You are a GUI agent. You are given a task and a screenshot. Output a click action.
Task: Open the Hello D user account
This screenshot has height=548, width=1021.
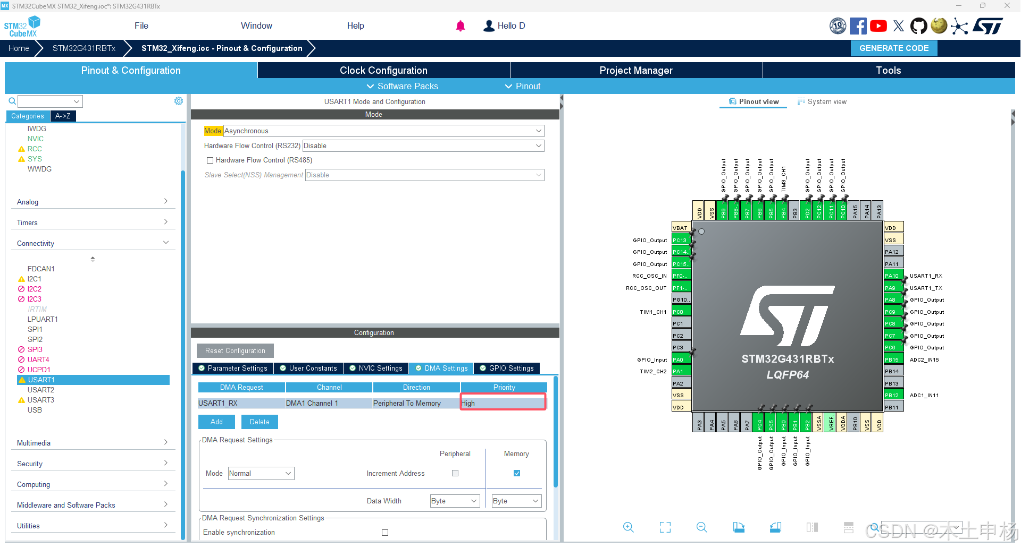tap(504, 26)
